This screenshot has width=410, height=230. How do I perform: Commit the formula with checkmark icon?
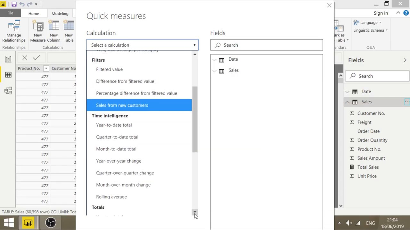click(36, 58)
